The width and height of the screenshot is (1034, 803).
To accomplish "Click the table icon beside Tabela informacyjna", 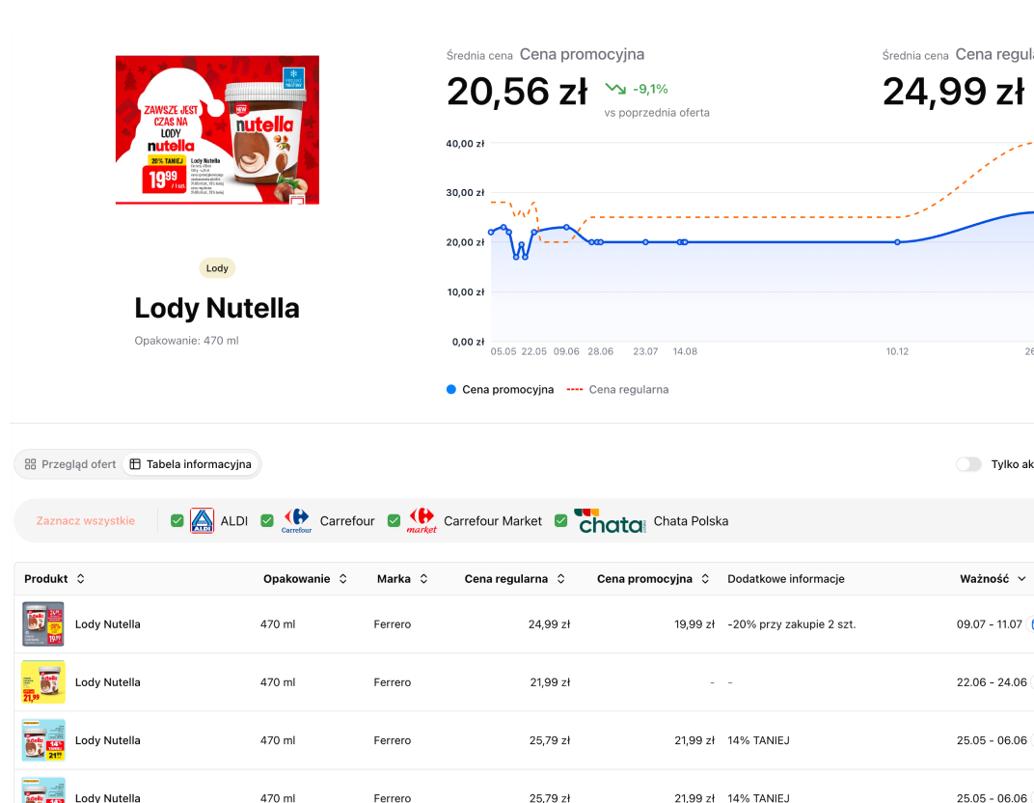I will 135,464.
